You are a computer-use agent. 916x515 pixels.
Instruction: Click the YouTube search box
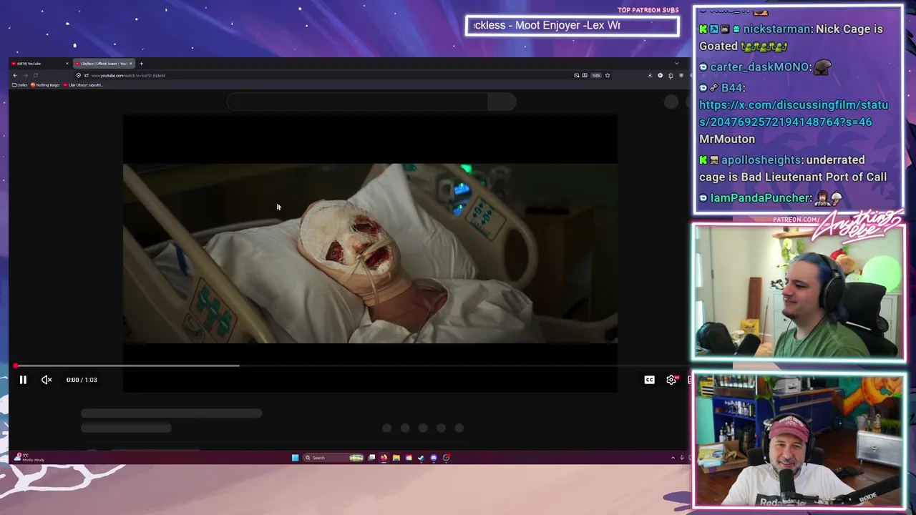tap(357, 102)
